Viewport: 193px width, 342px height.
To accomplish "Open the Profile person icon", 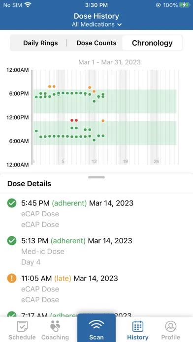I will click(x=170, y=326).
